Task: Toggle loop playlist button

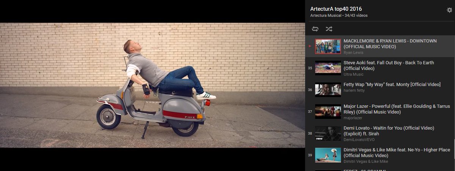Action: (315, 29)
